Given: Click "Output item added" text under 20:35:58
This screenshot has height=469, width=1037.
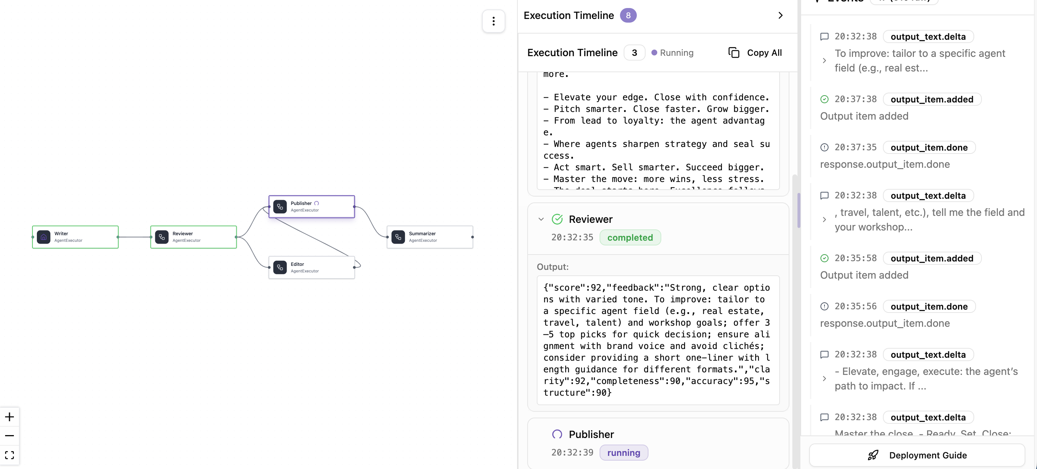Looking at the screenshot, I should (864, 275).
